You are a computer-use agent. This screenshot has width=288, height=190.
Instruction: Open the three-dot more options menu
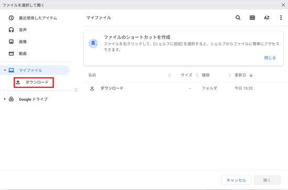point(281,18)
